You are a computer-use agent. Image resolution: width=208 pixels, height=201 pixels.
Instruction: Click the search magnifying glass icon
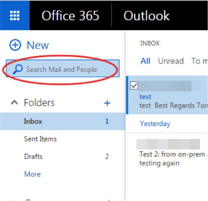[x=18, y=69]
